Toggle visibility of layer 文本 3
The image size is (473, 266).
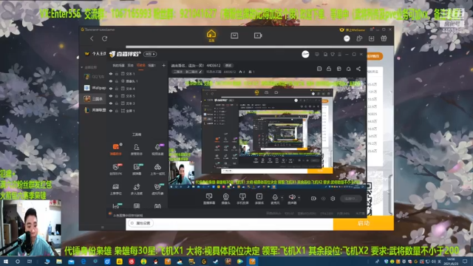[111, 103]
